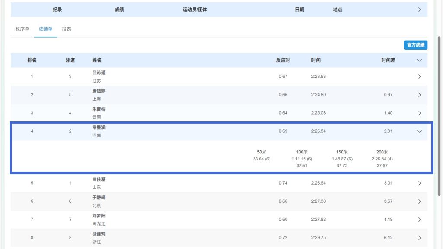Click the 排名 column header
This screenshot has width=443, height=249.
[x=32, y=61]
